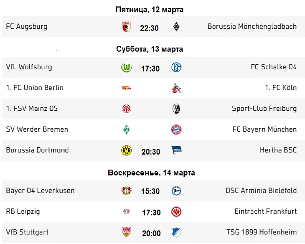Screen dimensions: 305x244
Task: Click the Borussia Mönchengladbach crest icon
Action: coord(176,27)
